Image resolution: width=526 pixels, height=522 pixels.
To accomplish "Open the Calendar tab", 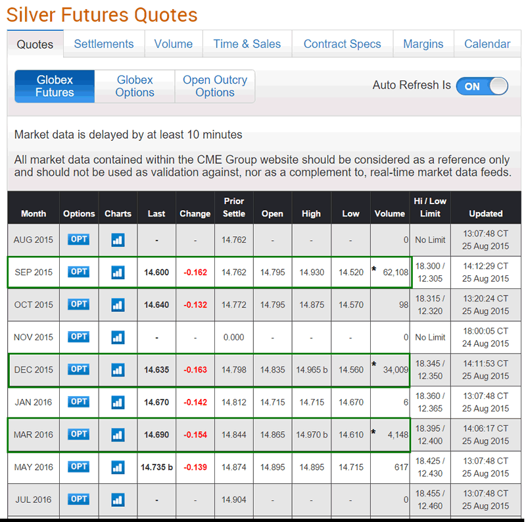I will tap(487, 44).
